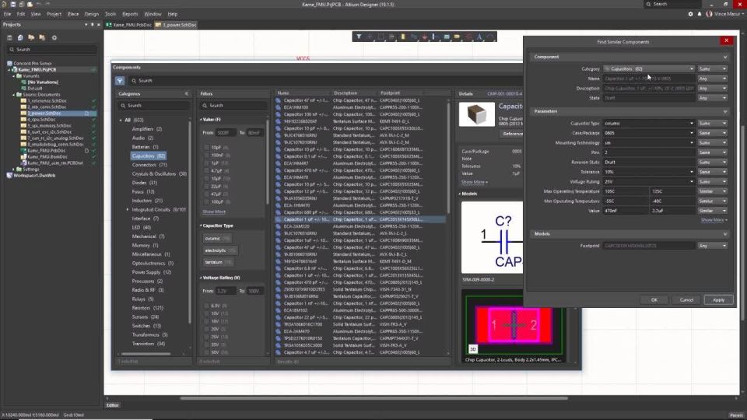Screen dimensions: 747x420
Task: Click the Workspace1.DsnWrk icon
Action: pyautogui.click(x=9, y=175)
